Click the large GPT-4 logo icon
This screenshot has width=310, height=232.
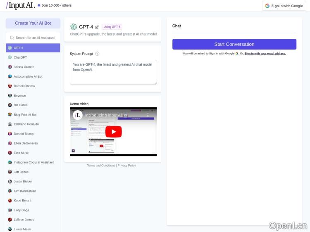[x=74, y=27]
